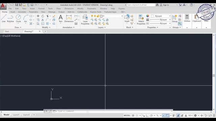Open the Annotate ribbon tab
This screenshot has height=121, width=216.
pyautogui.click(x=22, y=12)
